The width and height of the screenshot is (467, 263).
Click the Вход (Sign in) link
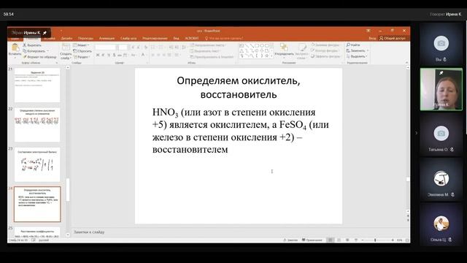pyautogui.click(x=372, y=38)
